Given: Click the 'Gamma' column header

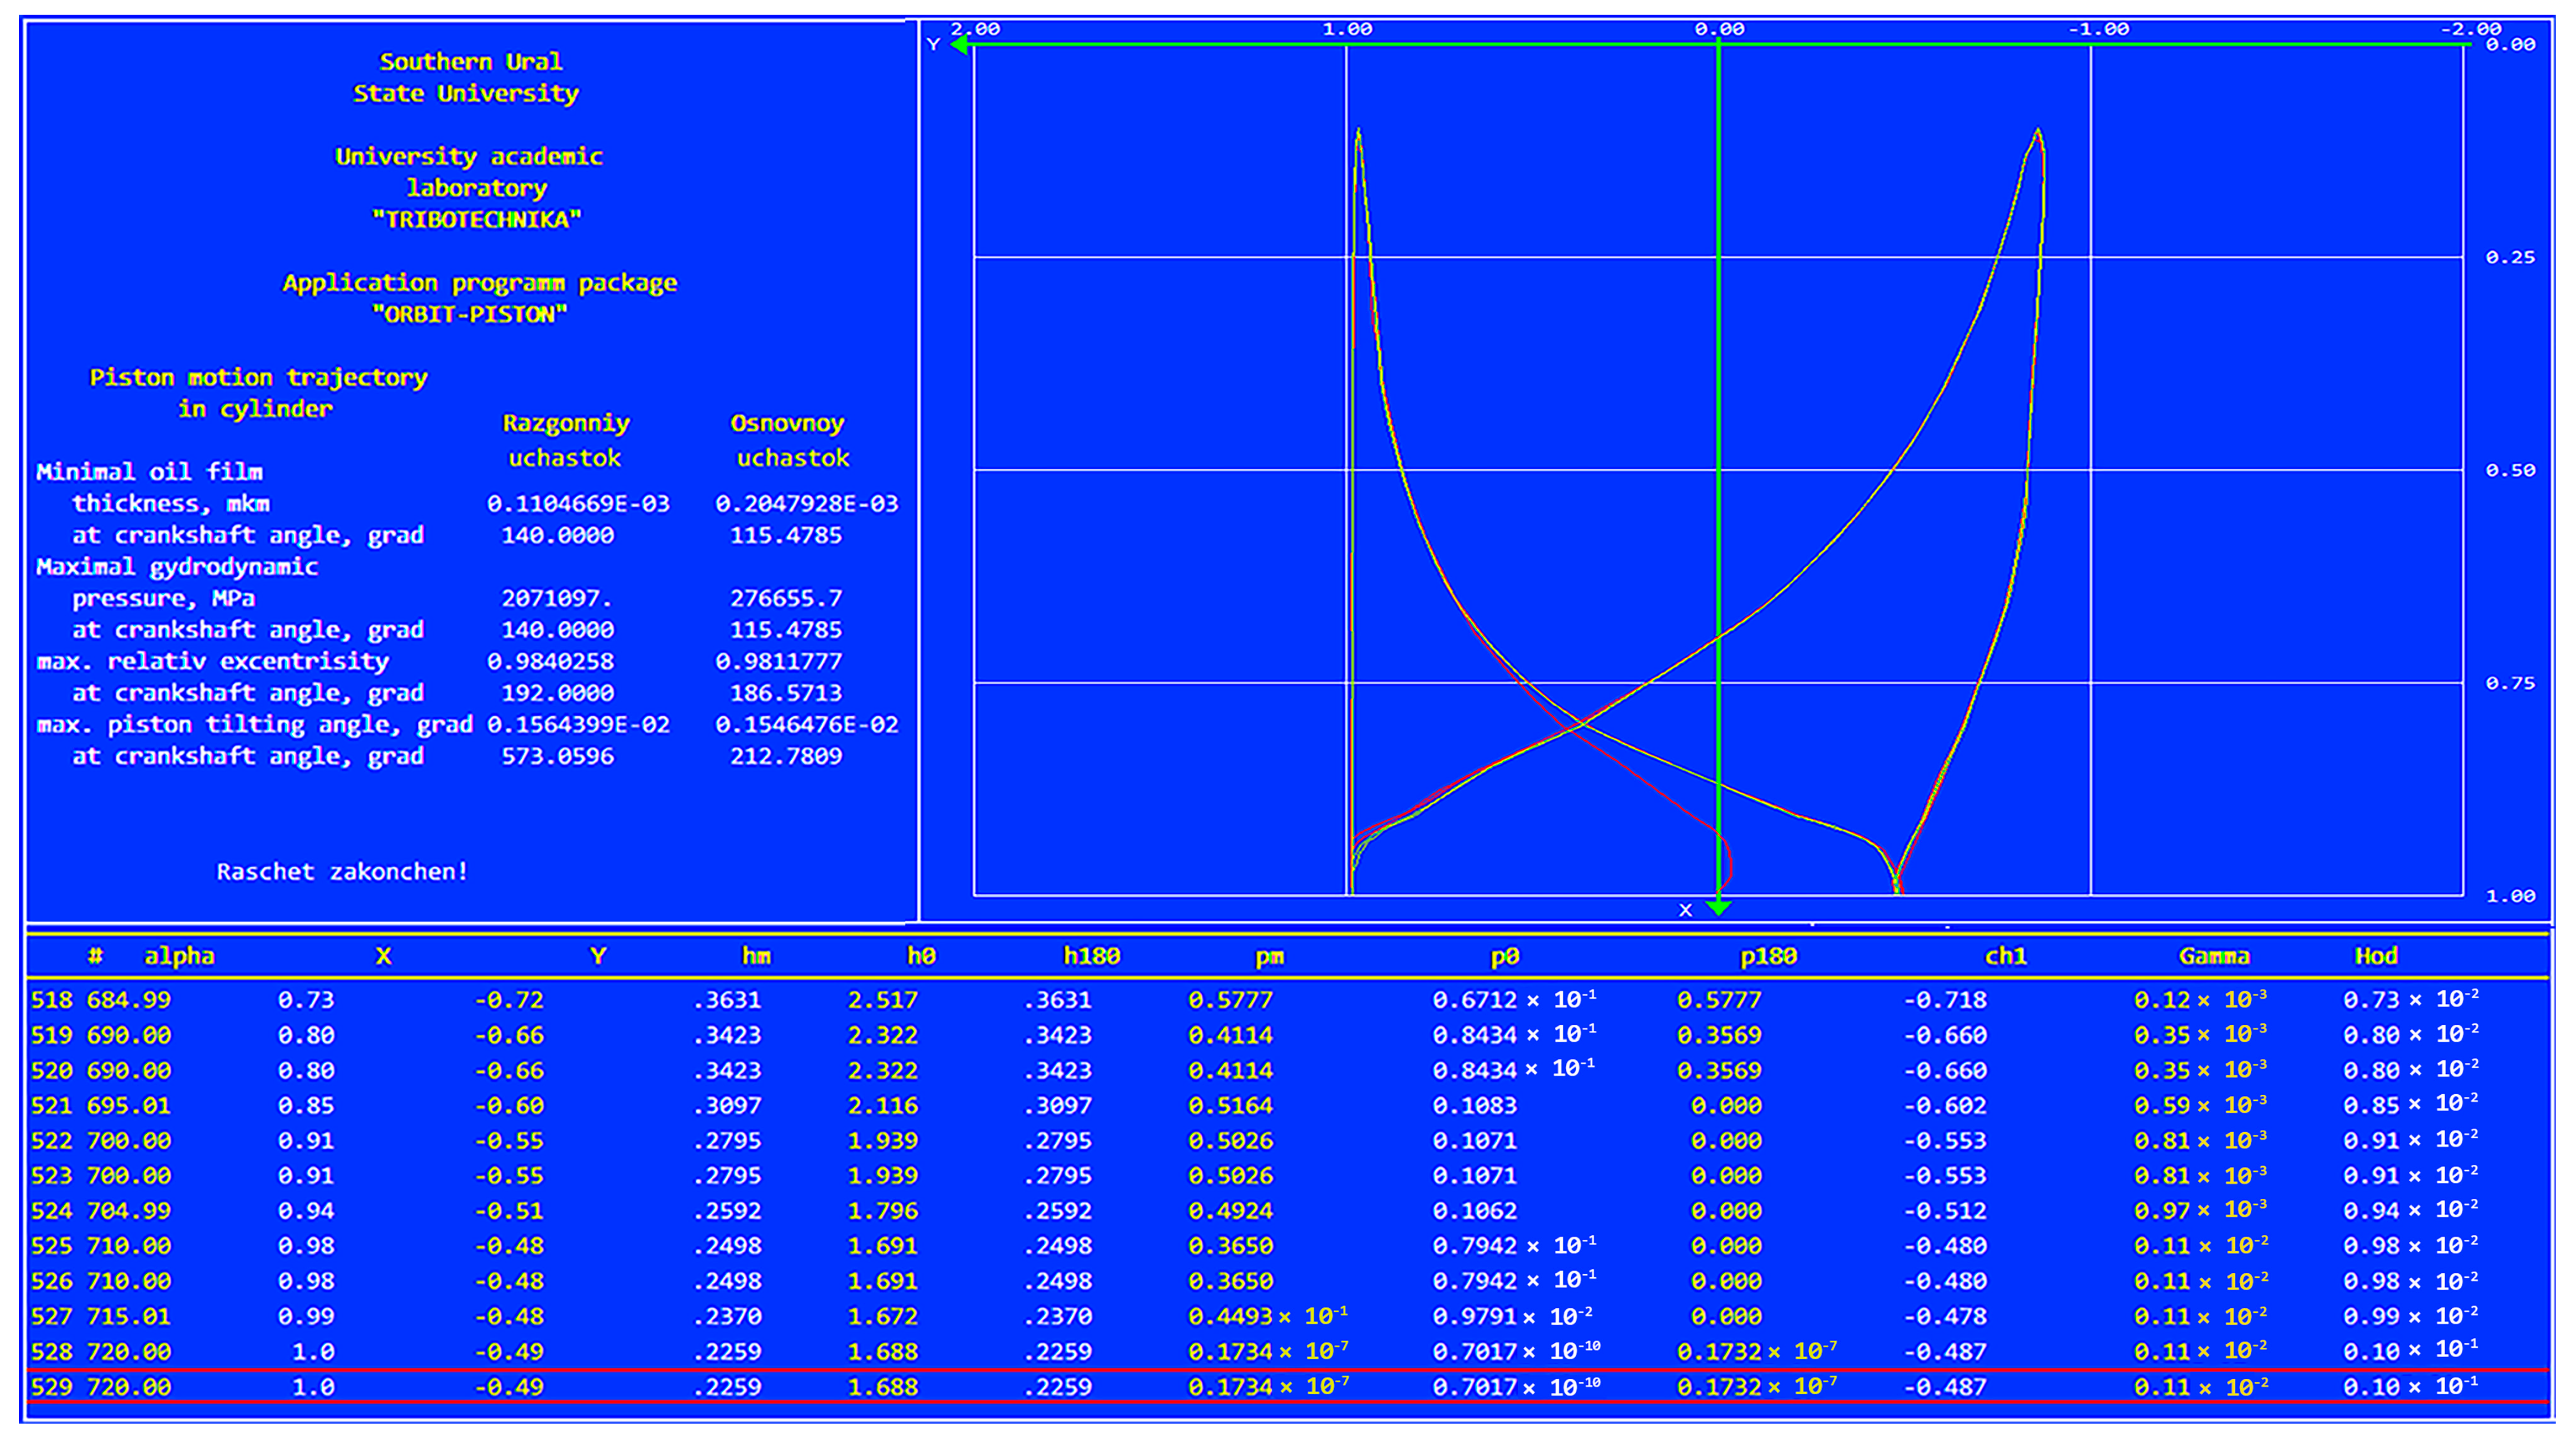Looking at the screenshot, I should tap(2213, 956).
